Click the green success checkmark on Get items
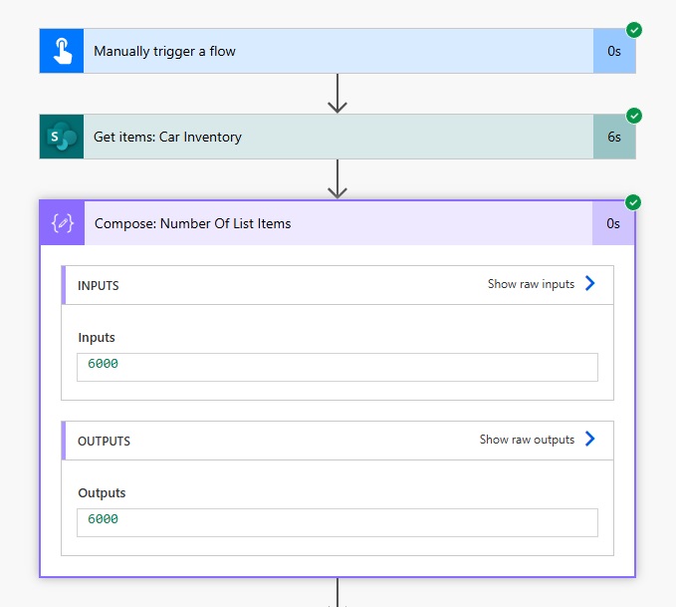Image resolution: width=676 pixels, height=607 pixels. (x=634, y=116)
